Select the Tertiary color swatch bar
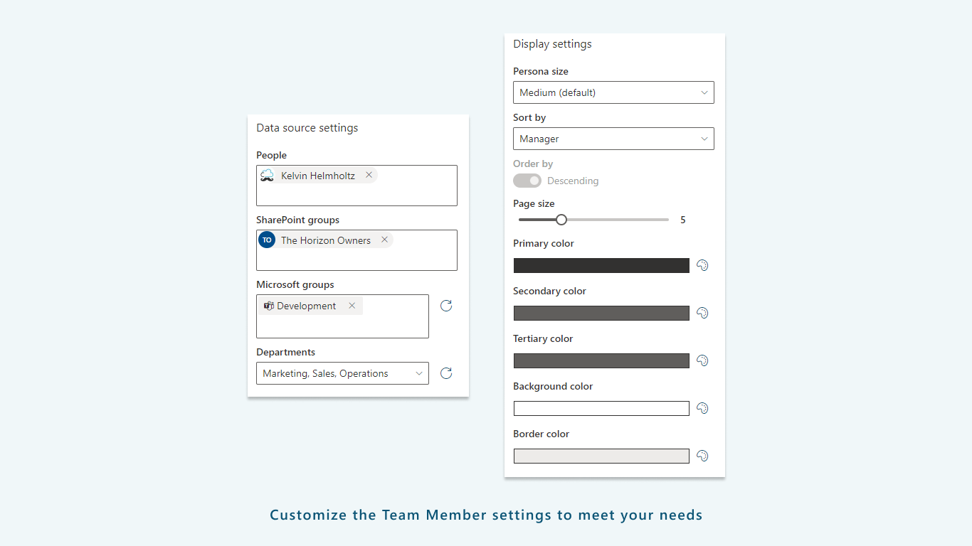 pyautogui.click(x=601, y=360)
